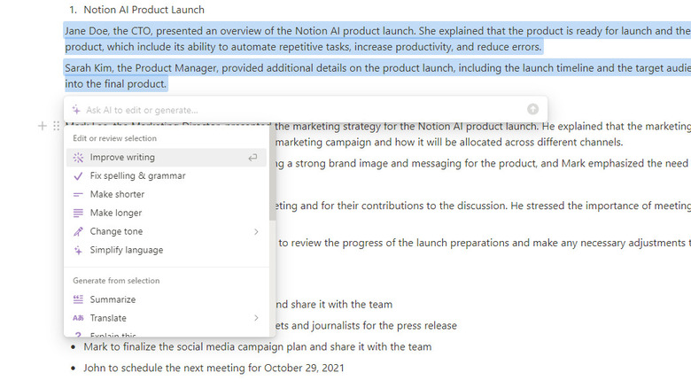The image size is (691, 388).
Task: Click the Sarah Kim, the Product Manager paragraph
Action: (x=377, y=76)
